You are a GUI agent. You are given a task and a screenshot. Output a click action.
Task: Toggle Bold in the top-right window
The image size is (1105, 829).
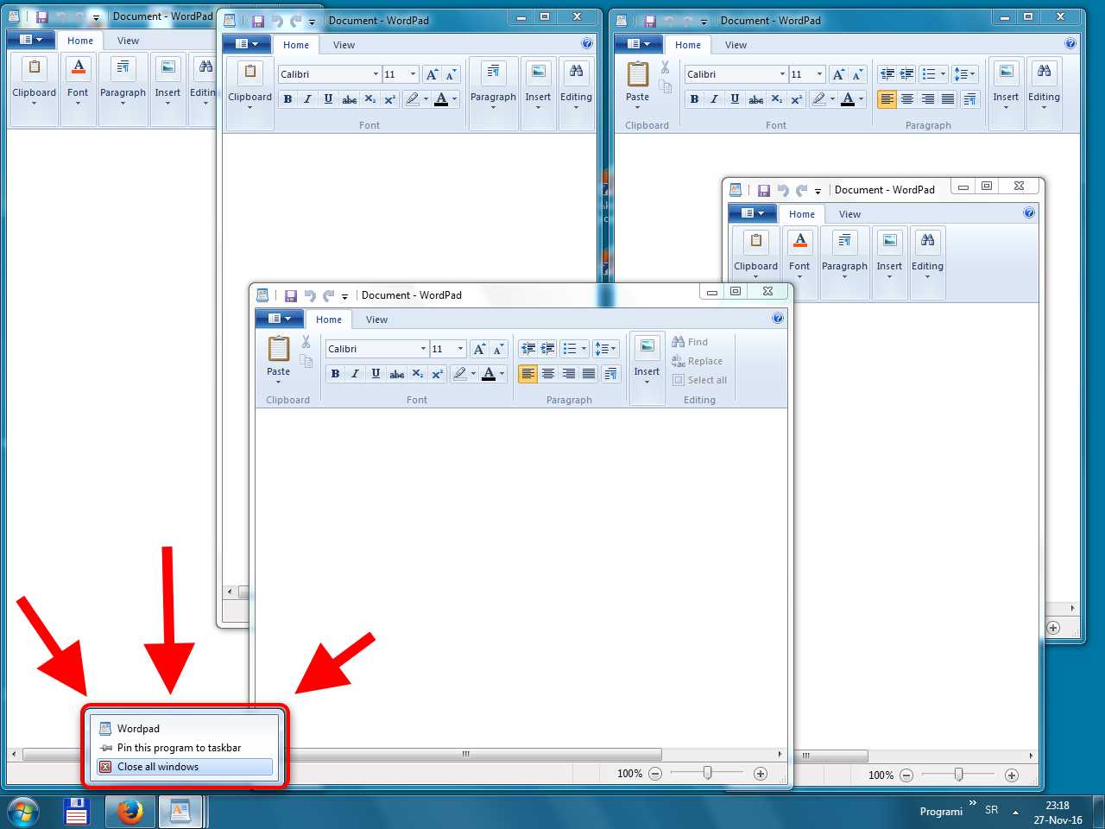694,99
